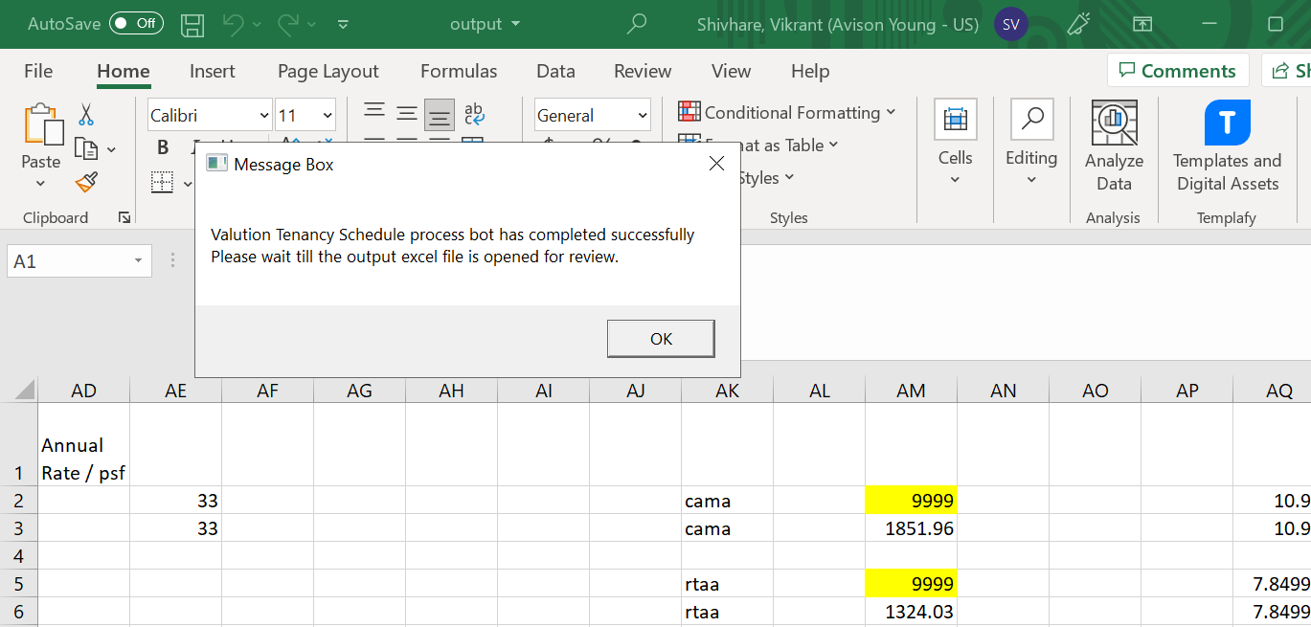Select the 'cama' cell in row 3
1311x627 pixels.
click(x=727, y=528)
